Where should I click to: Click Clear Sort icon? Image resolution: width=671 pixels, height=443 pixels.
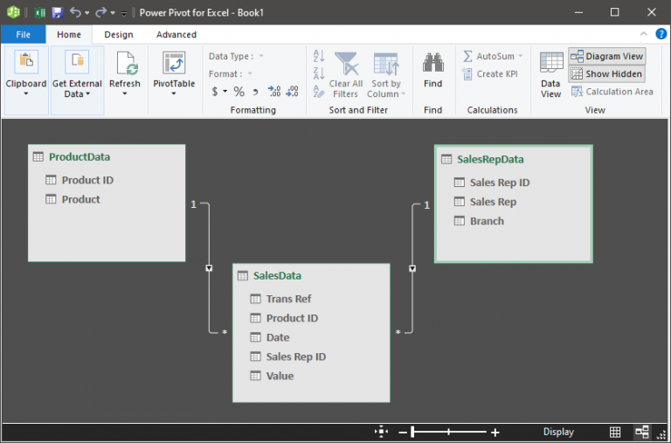(319, 91)
